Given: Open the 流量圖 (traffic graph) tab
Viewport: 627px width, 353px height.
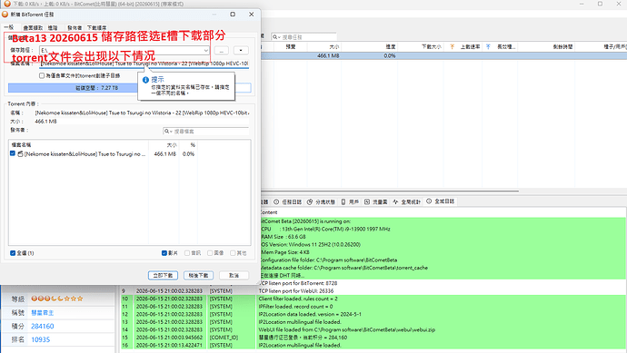Looking at the screenshot, I should tap(375, 202).
